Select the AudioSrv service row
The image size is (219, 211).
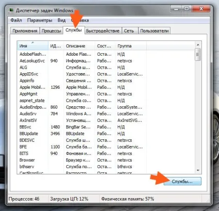(106, 113)
